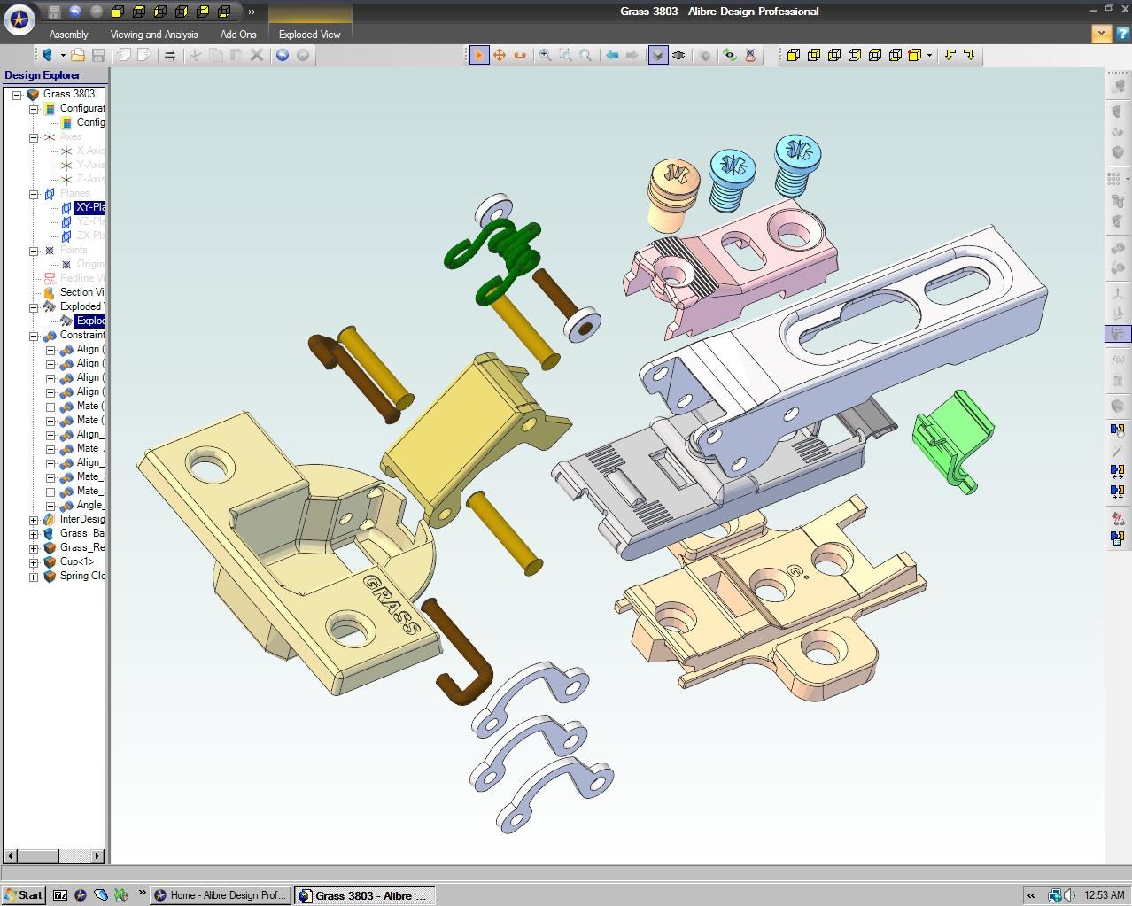Toggle the highlighted explode mode button on the right
Image resolution: width=1132 pixels, height=906 pixels.
1117,334
